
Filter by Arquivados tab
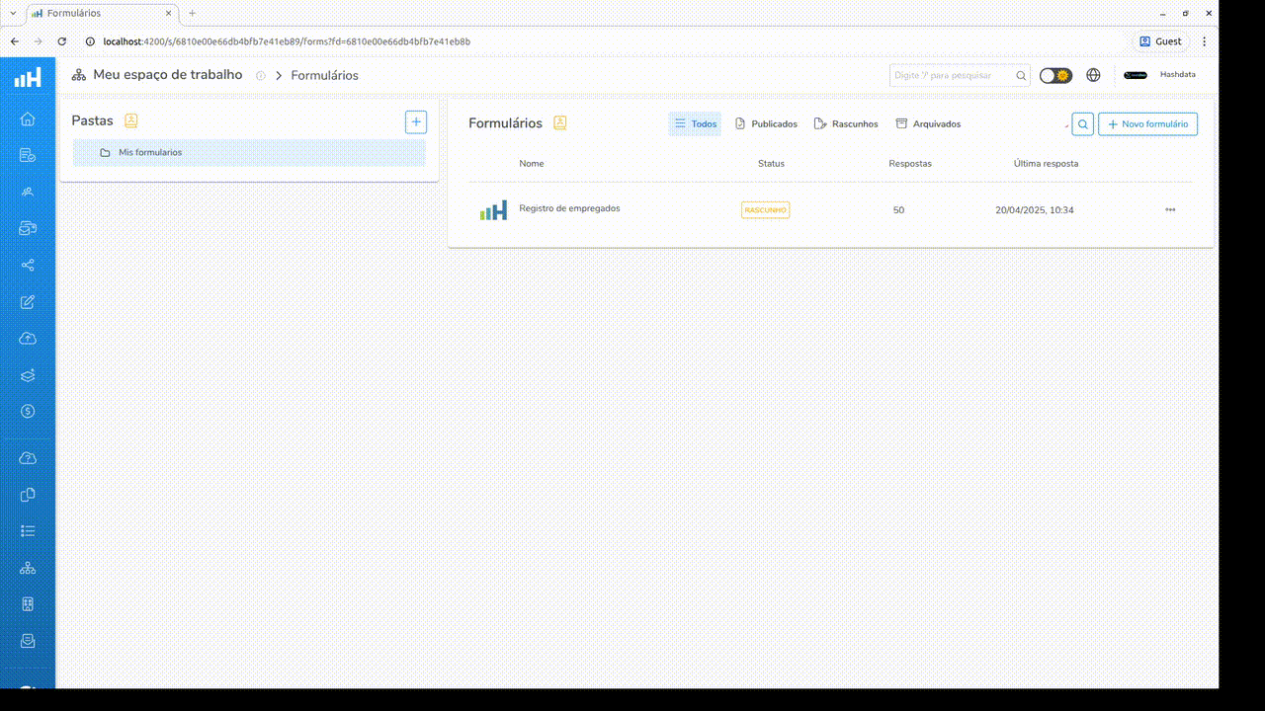pos(928,123)
